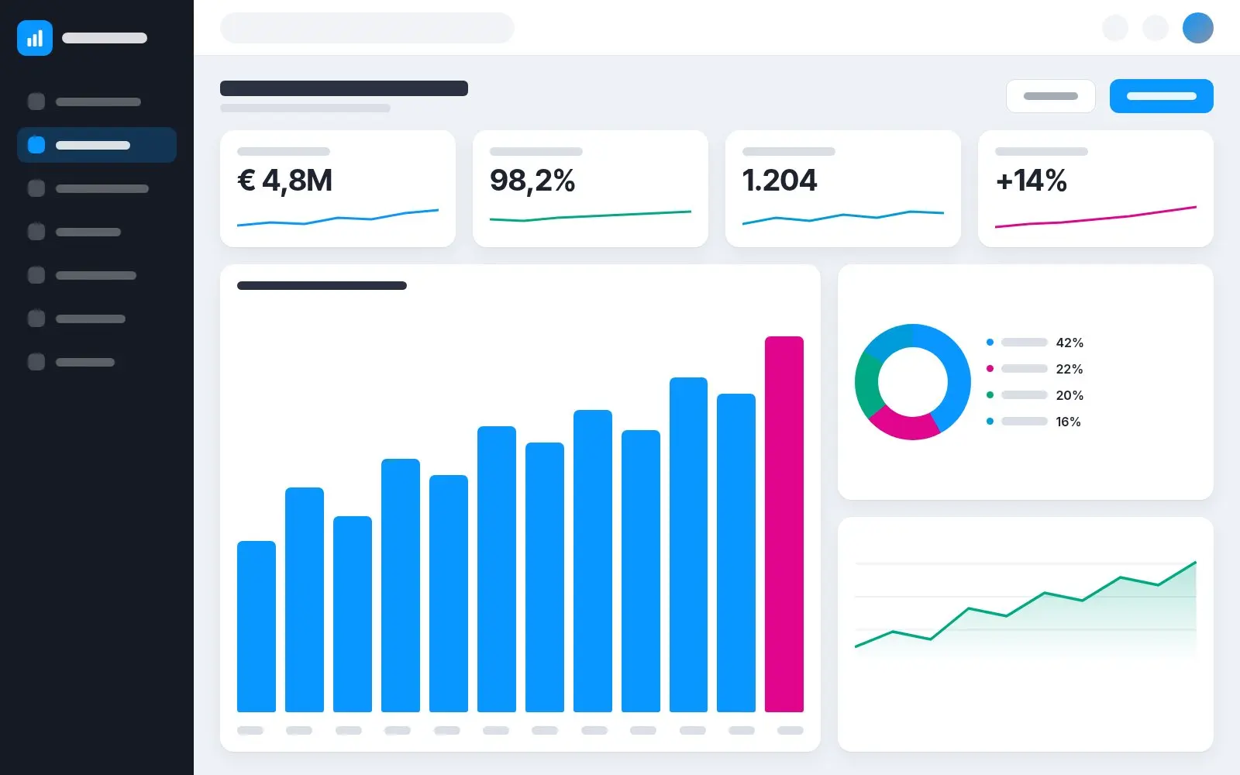This screenshot has width=1240, height=775.
Task: Select the highlighted sidebar item's blue icon
Action: pyautogui.click(x=36, y=145)
